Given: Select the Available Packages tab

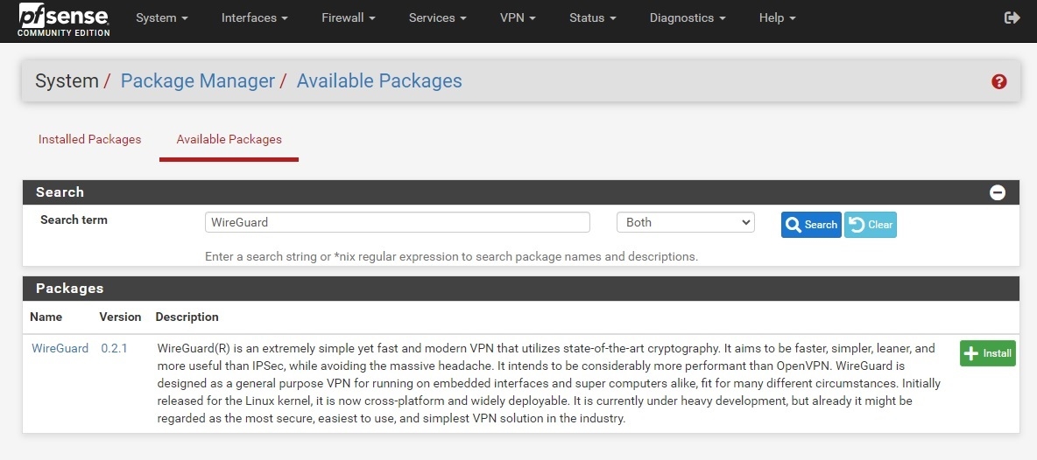Looking at the screenshot, I should (x=229, y=139).
